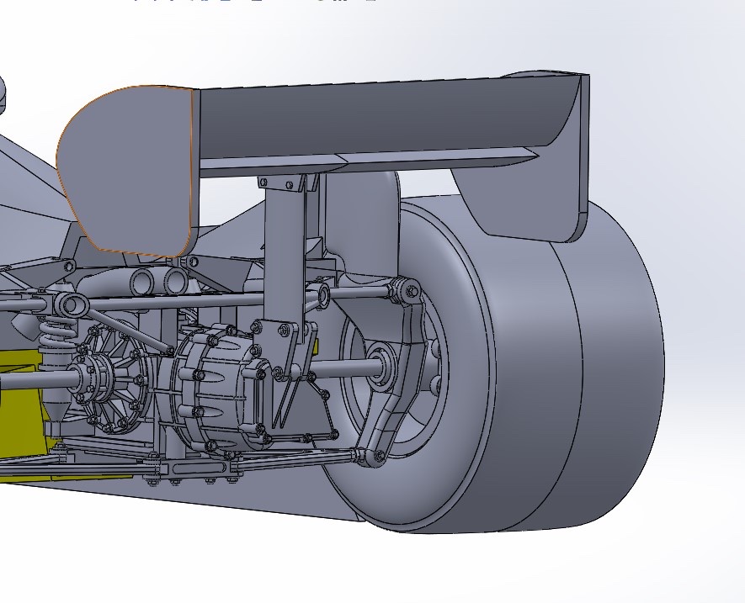The width and height of the screenshot is (745, 603).
Task: Click the right twin exhaust pipe opening
Action: (x=174, y=279)
